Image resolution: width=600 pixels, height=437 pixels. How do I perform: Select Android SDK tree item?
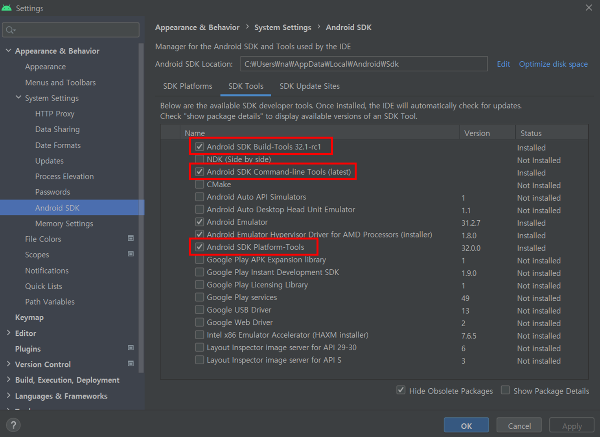tap(72, 208)
